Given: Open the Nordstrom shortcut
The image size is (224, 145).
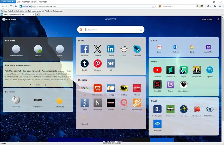Looking at the screenshot, I should pyautogui.click(x=97, y=103).
